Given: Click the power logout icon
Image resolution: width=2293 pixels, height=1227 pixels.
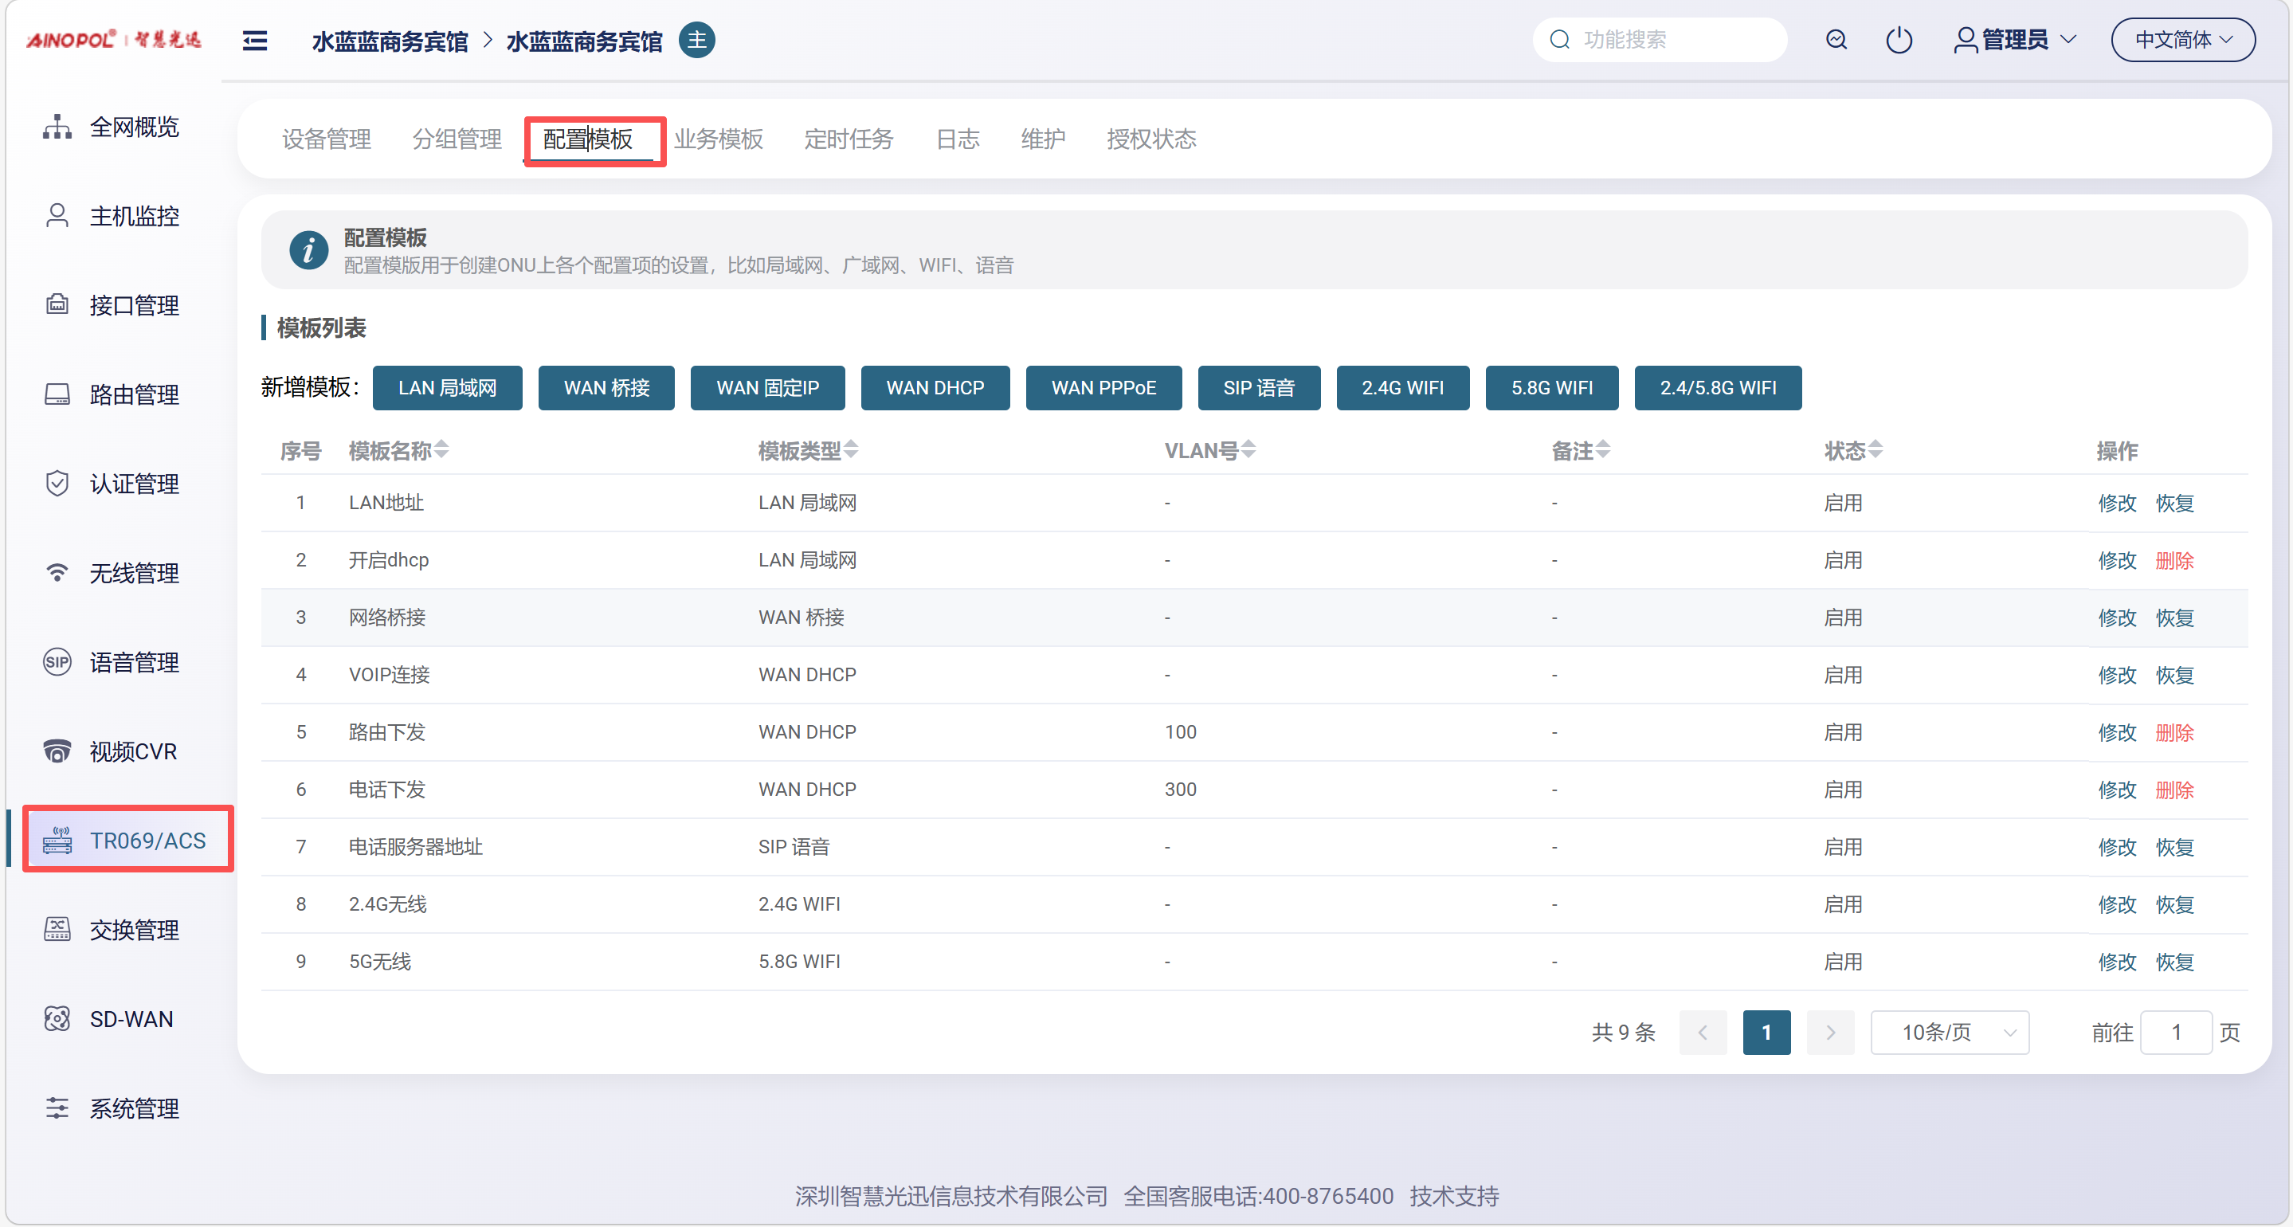Looking at the screenshot, I should (1899, 40).
